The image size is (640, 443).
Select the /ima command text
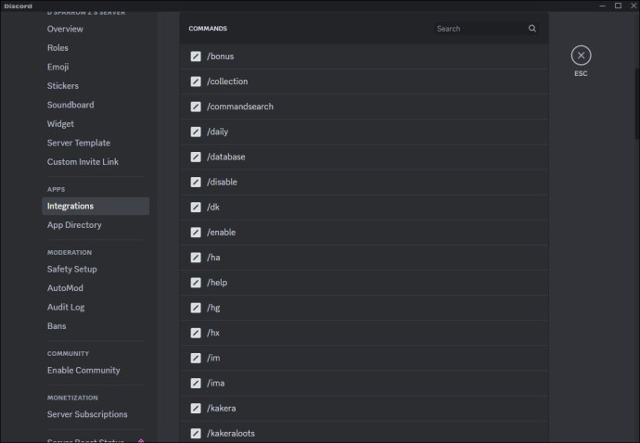point(216,383)
